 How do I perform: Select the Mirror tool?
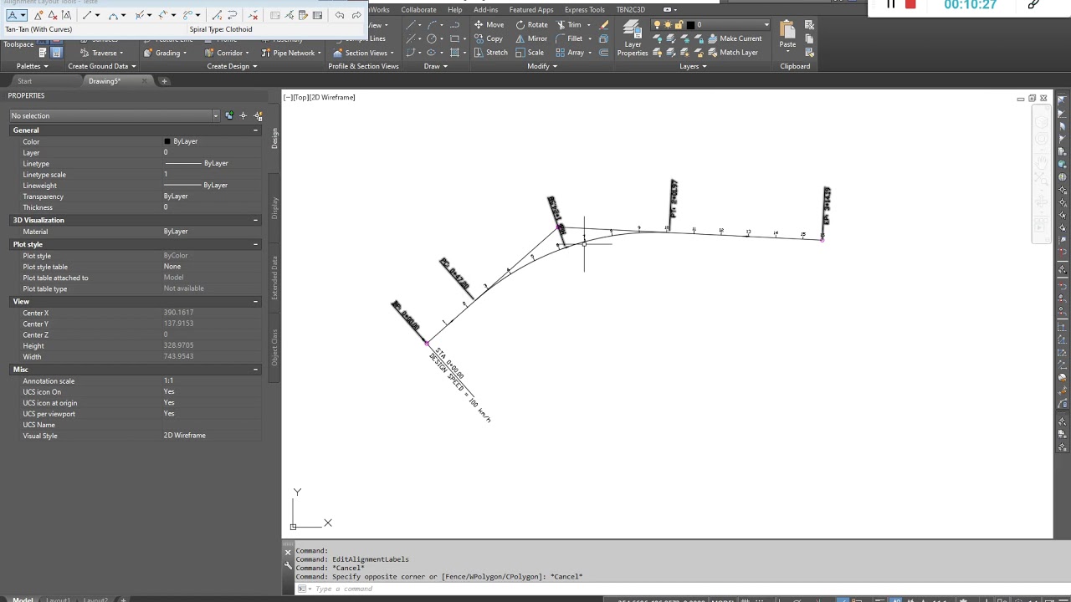[x=531, y=38]
